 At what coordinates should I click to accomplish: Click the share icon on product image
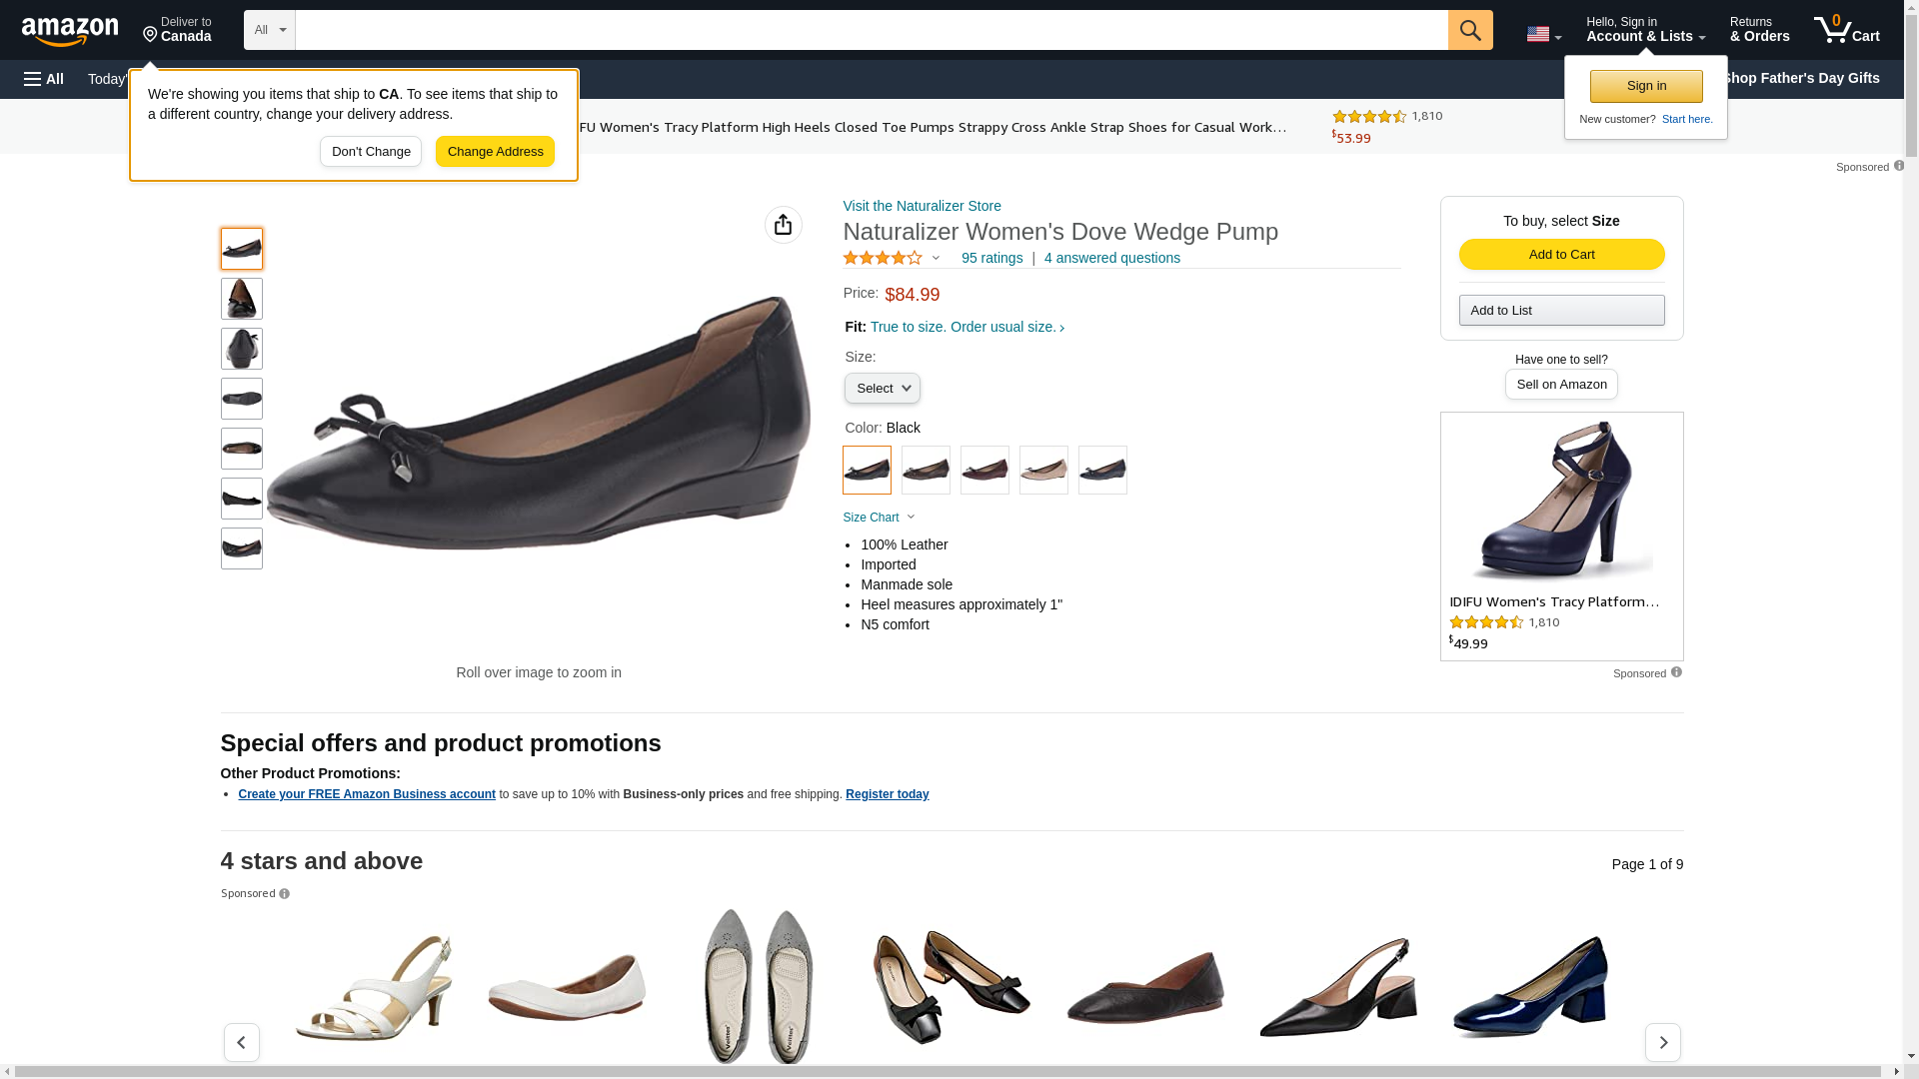coord(783,225)
